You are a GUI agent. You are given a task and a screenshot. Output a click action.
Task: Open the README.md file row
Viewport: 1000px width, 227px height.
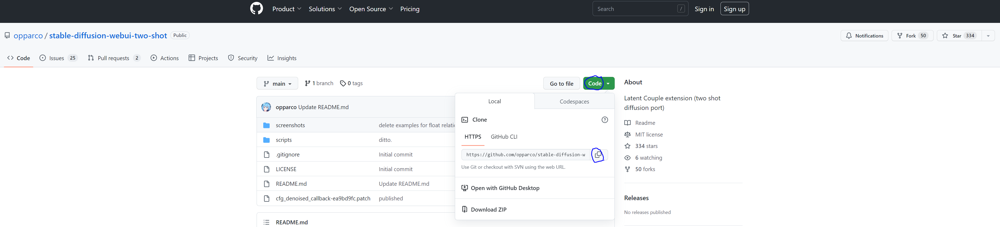291,184
